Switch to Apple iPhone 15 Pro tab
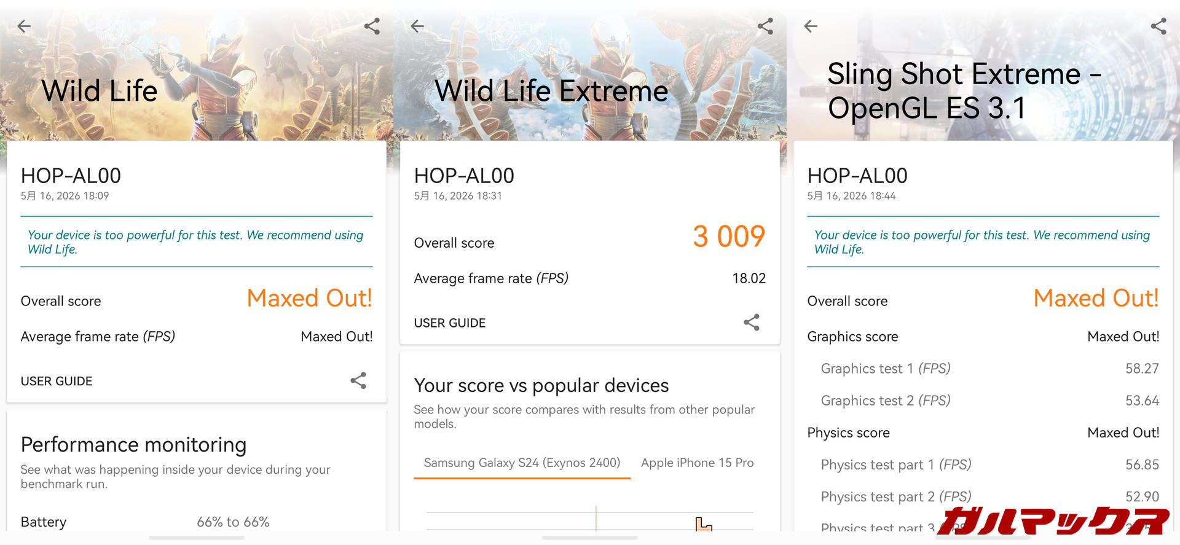 click(x=697, y=463)
